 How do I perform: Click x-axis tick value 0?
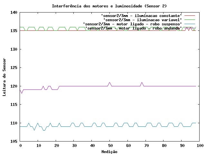click(21, 146)
